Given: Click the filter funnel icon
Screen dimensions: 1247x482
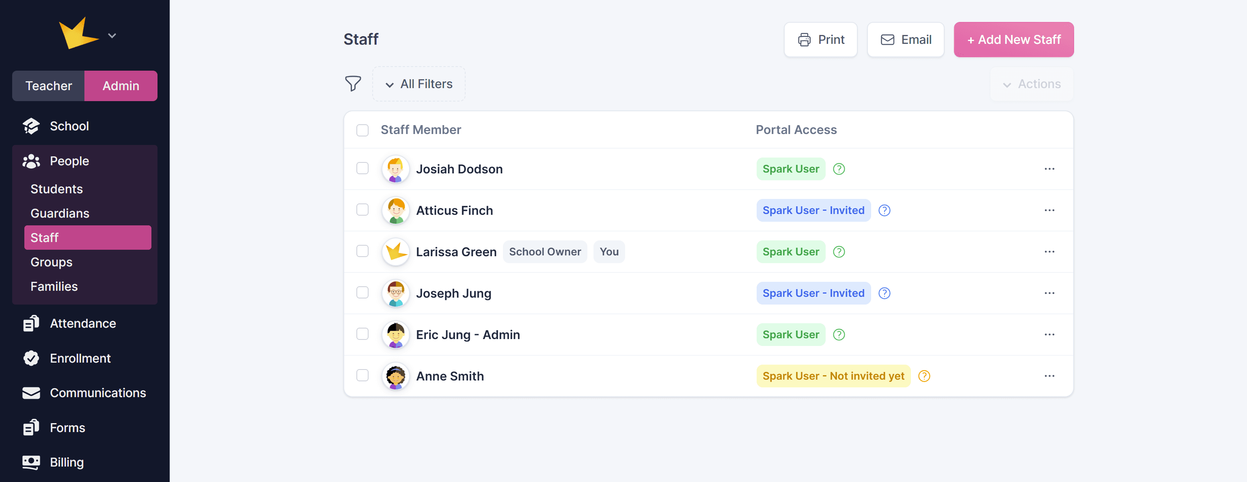Looking at the screenshot, I should tap(353, 84).
